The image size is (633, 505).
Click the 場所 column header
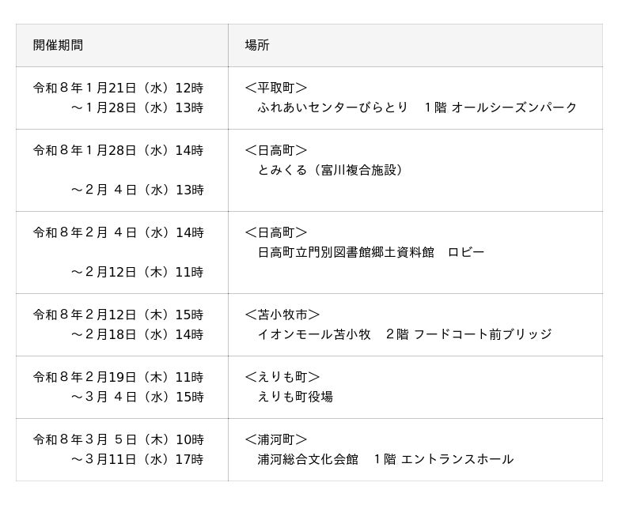pos(257,45)
